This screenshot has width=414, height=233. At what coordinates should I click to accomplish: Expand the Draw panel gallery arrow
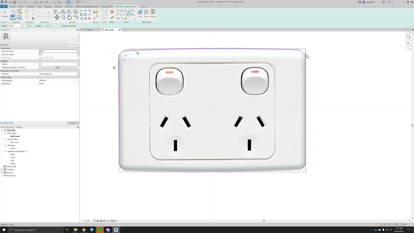135,19
